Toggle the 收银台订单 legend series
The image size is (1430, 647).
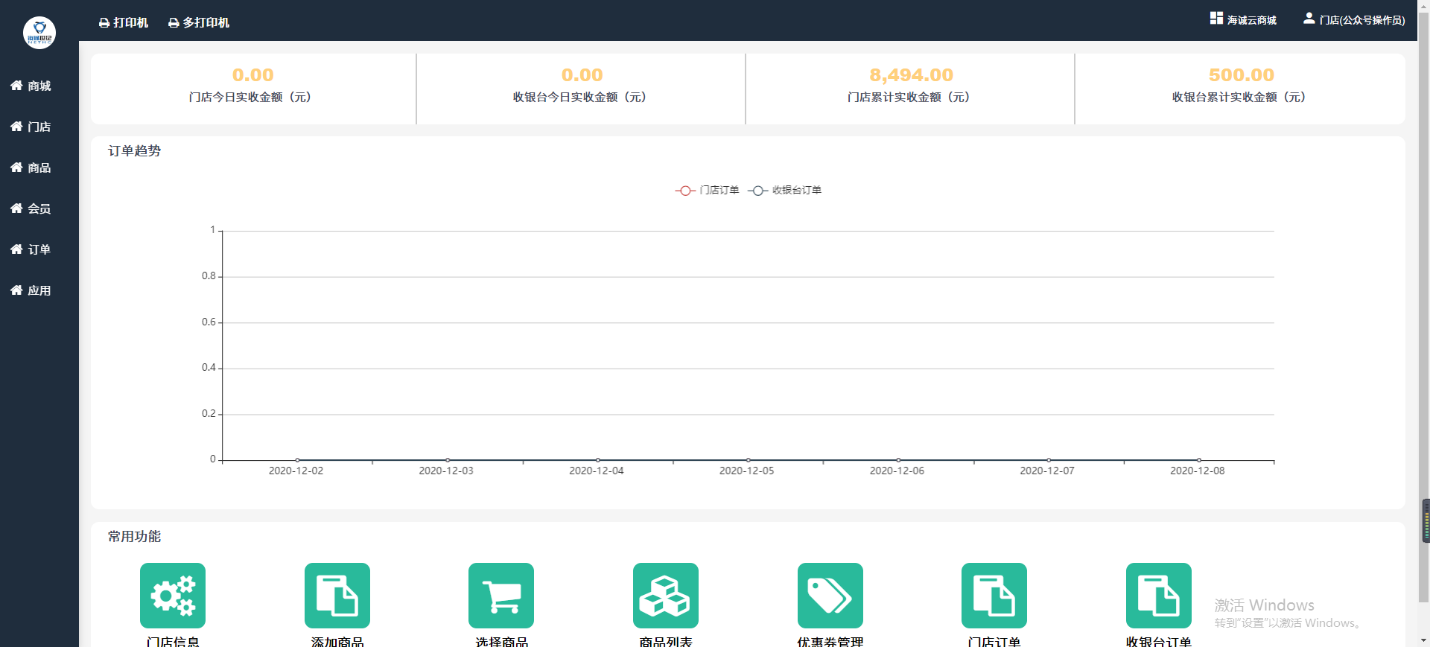pyautogui.click(x=784, y=191)
